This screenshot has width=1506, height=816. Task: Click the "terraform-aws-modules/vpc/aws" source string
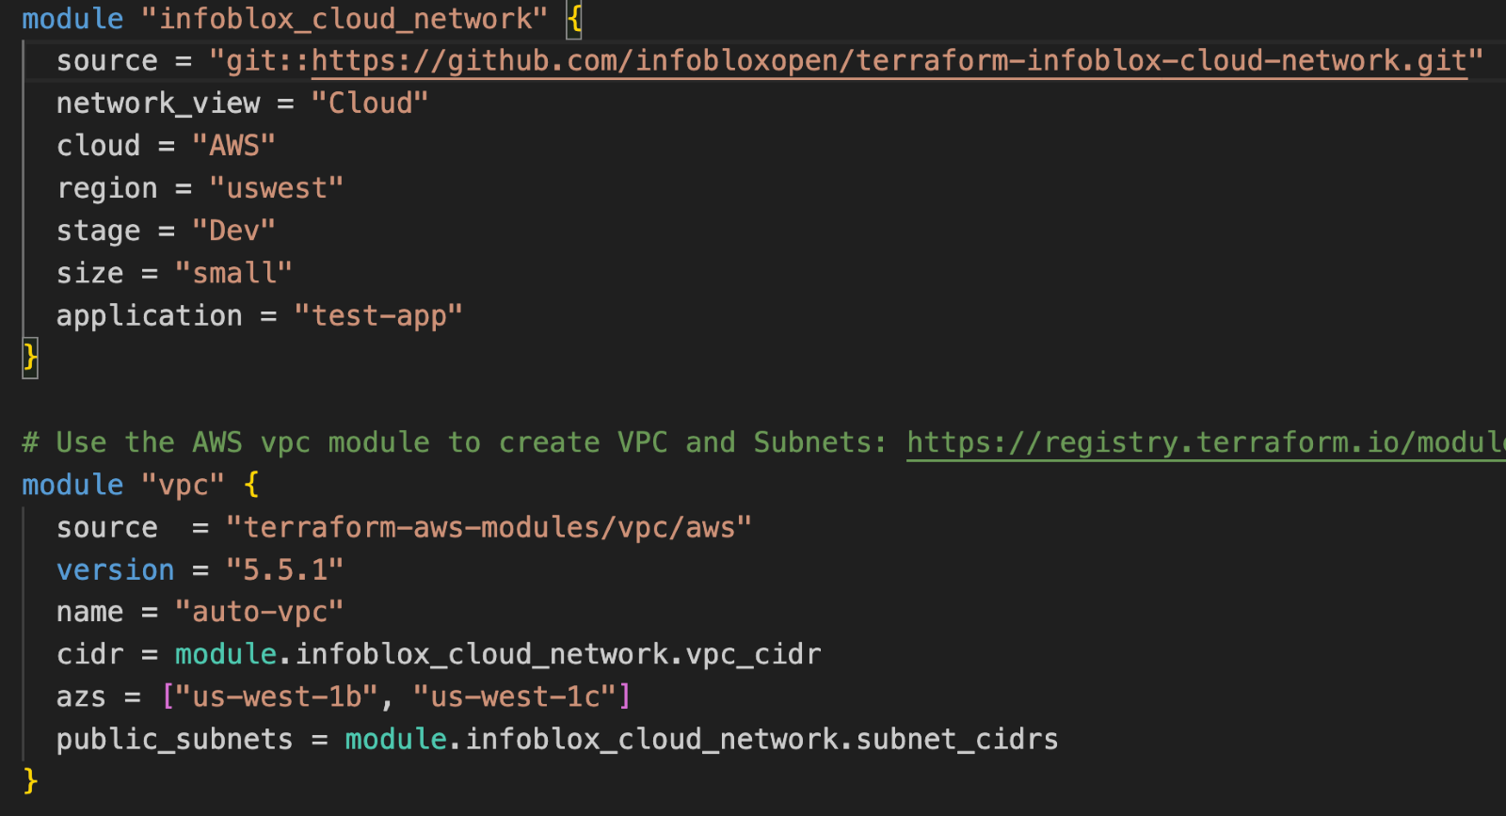(489, 528)
